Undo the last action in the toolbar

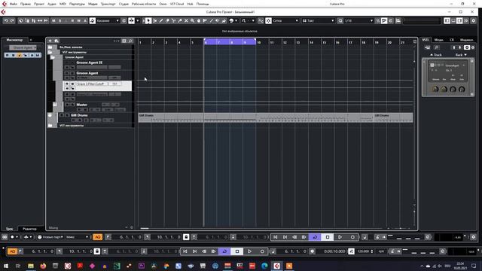(6, 20)
